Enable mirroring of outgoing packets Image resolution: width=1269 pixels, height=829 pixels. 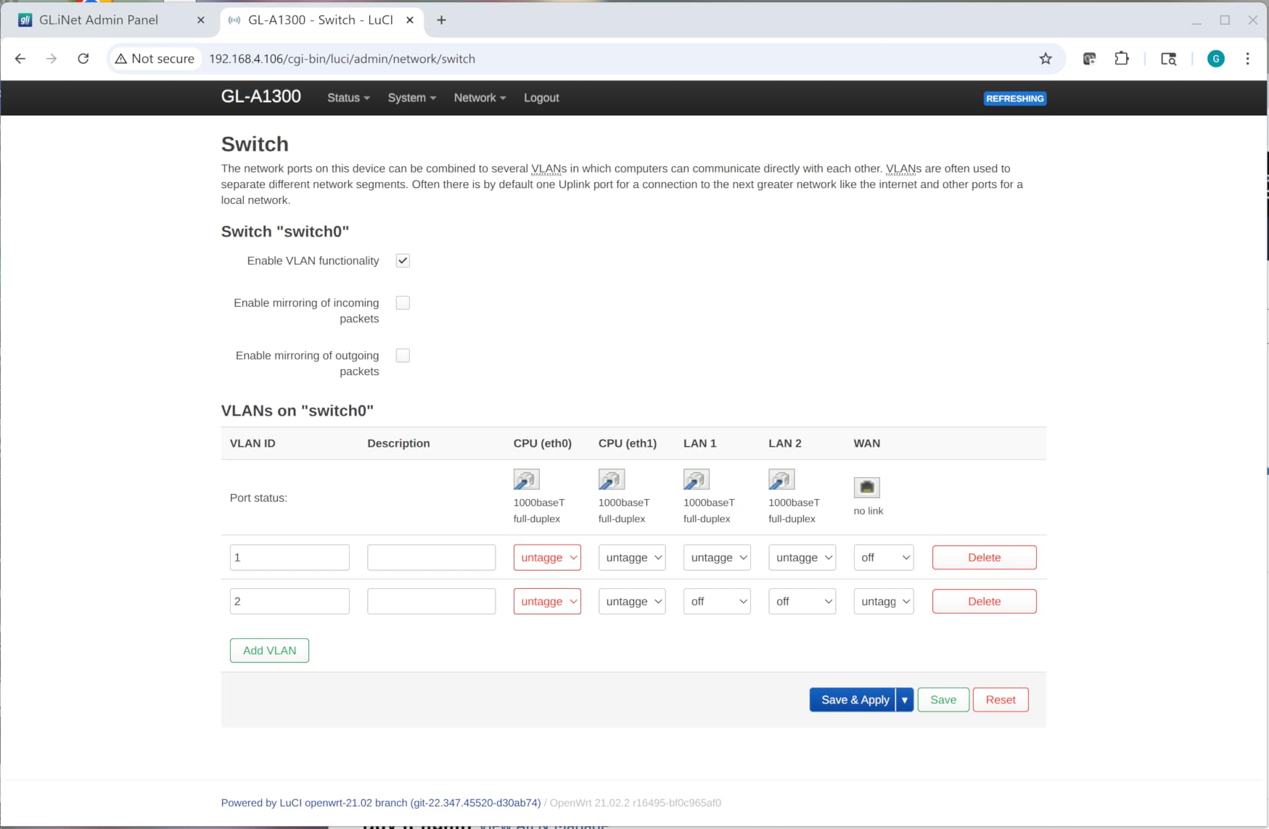[x=403, y=355]
